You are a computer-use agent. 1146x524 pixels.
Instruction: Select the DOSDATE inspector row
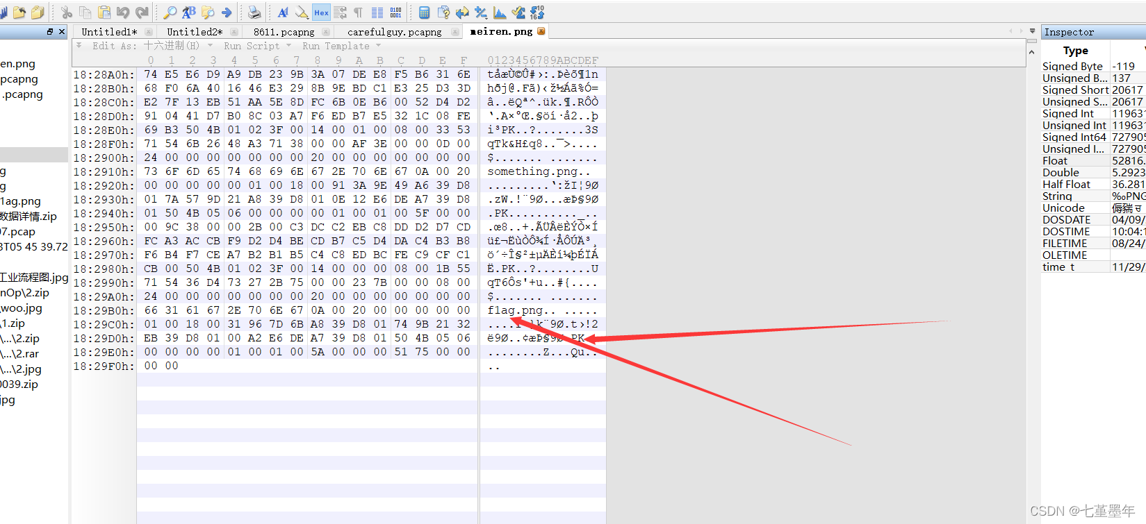(x=1093, y=220)
